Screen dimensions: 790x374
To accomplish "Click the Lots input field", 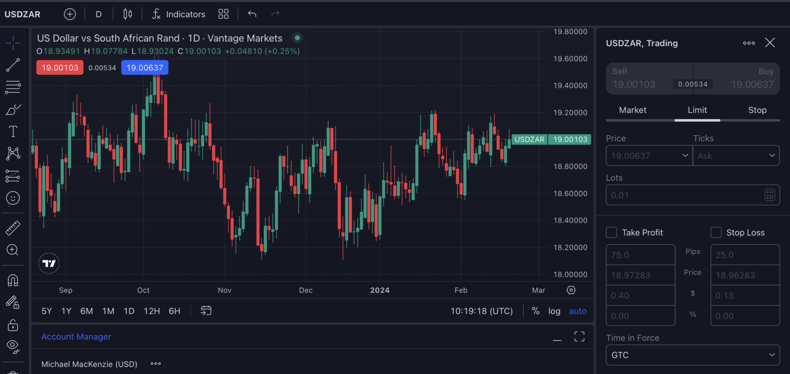I will point(693,195).
